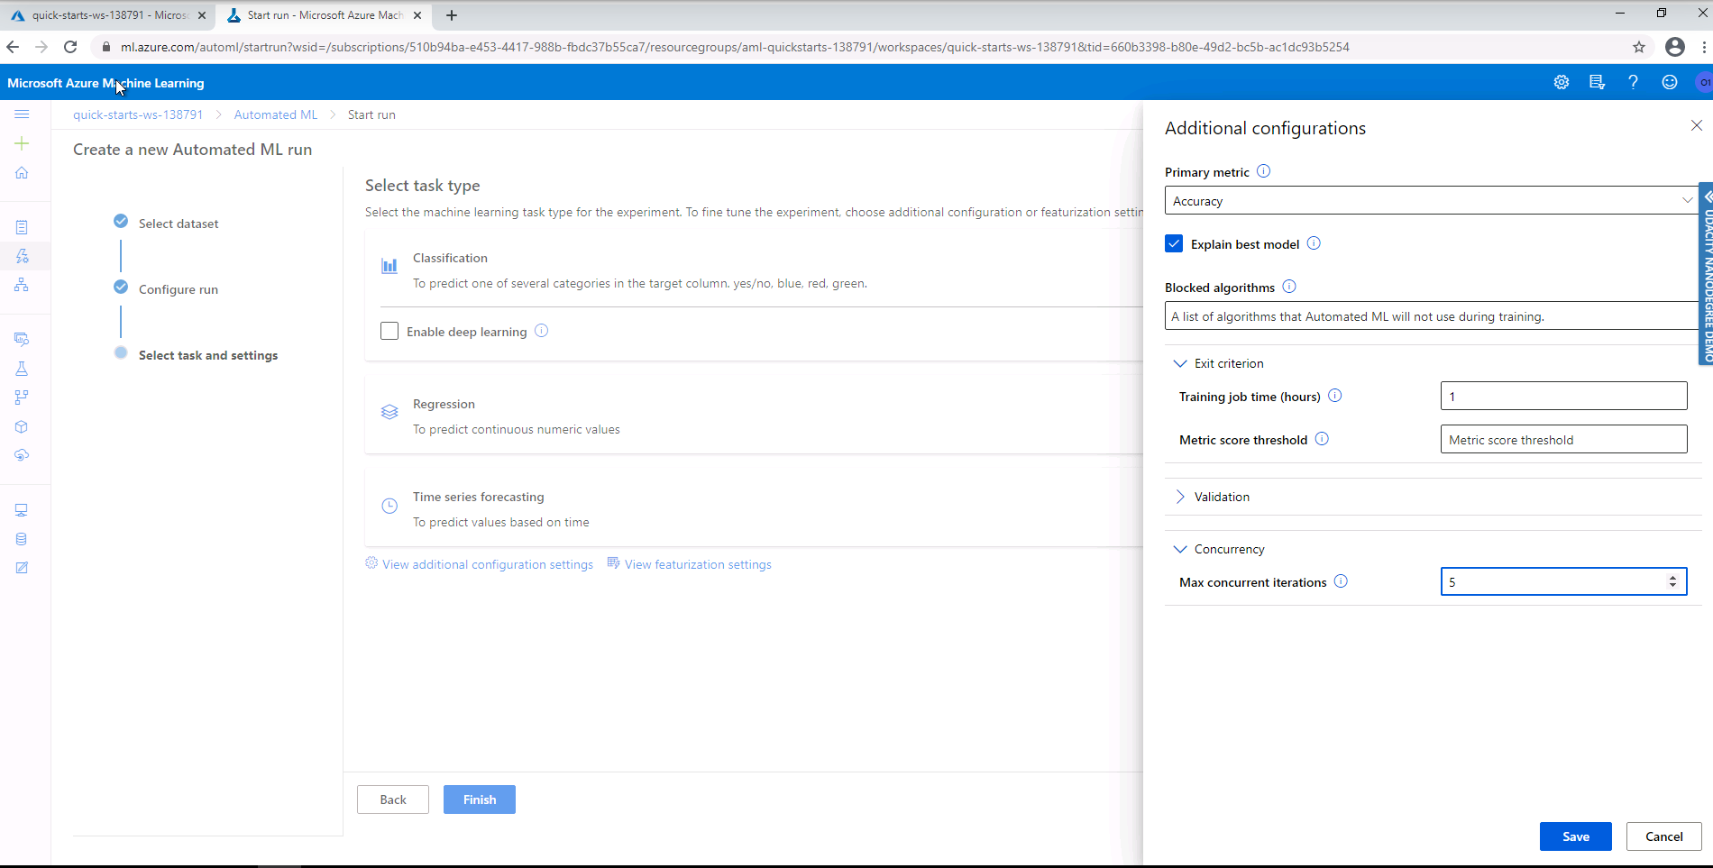Open the Datasets sidebar icon
Viewport: 1713px width, 868px height.
click(x=22, y=339)
